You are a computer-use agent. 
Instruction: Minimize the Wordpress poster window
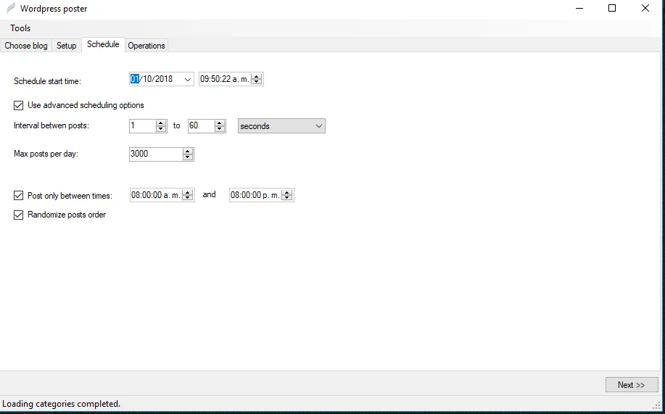(579, 8)
